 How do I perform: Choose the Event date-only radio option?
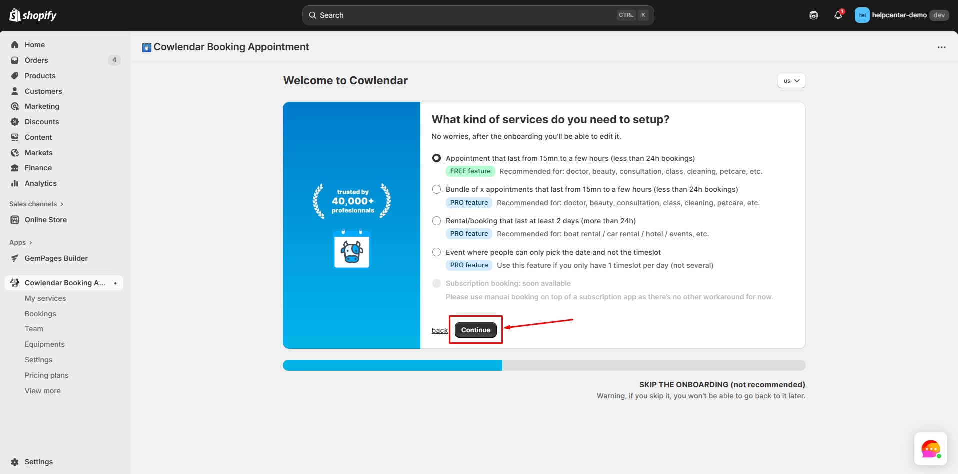click(436, 252)
